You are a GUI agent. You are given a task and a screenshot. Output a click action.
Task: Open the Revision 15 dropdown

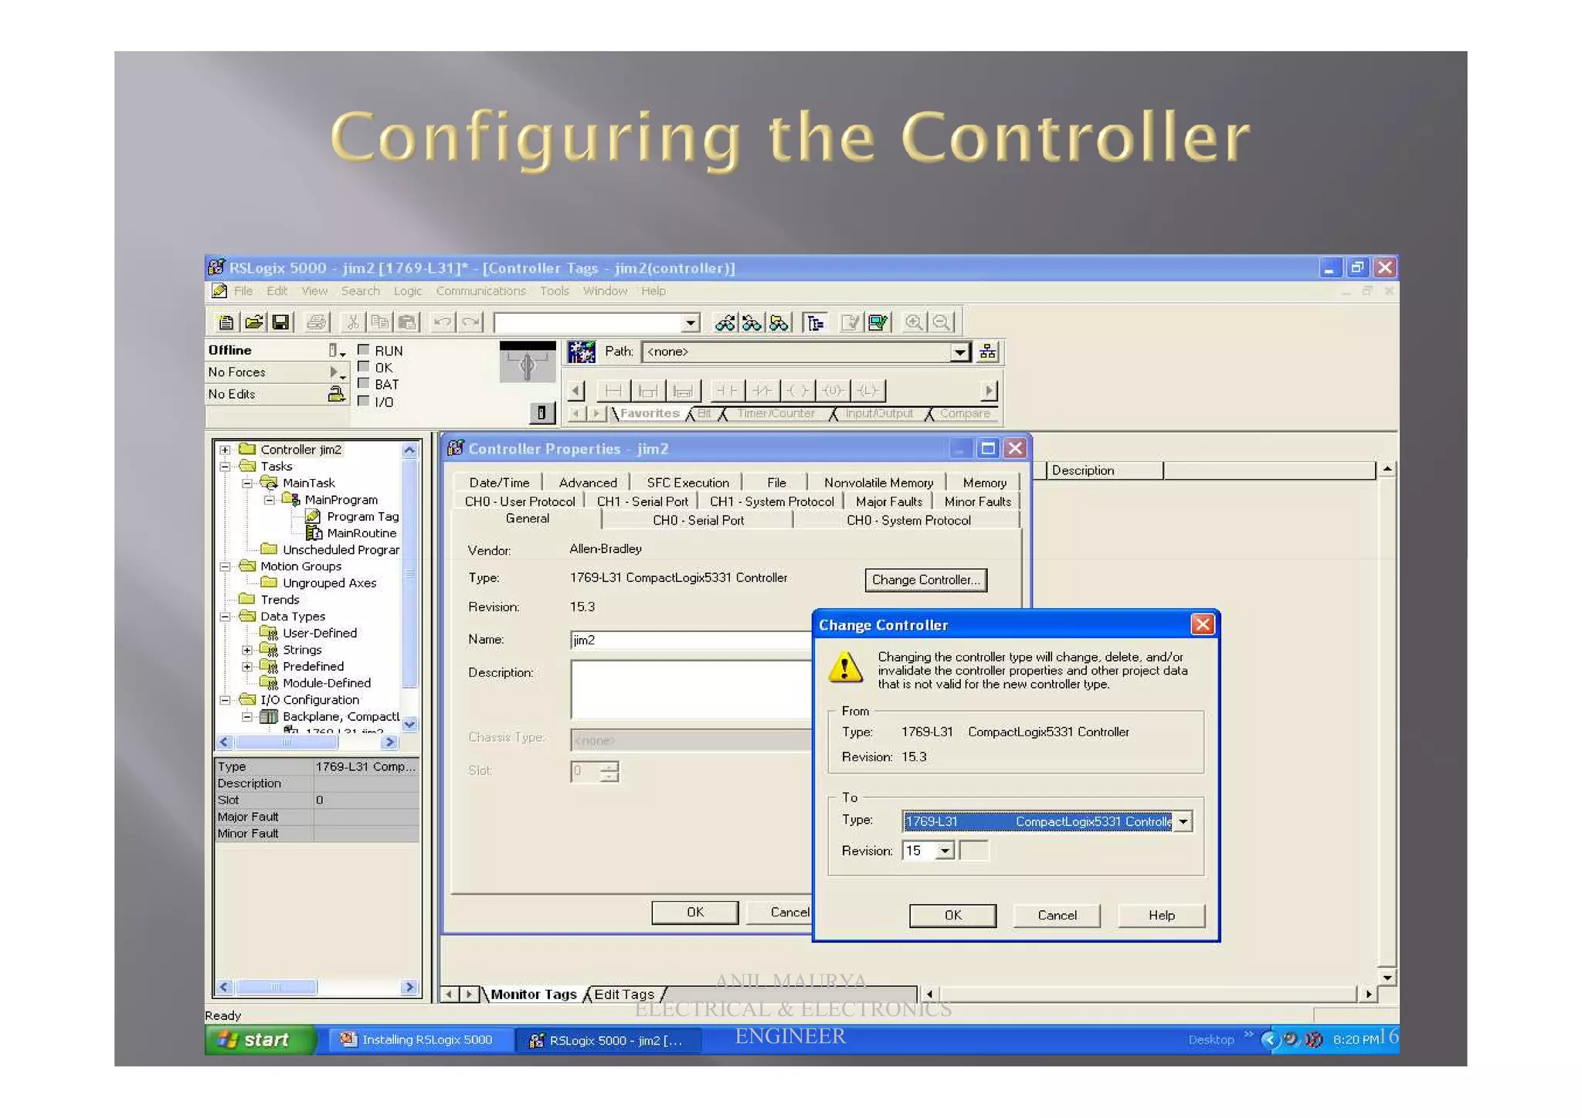click(944, 851)
